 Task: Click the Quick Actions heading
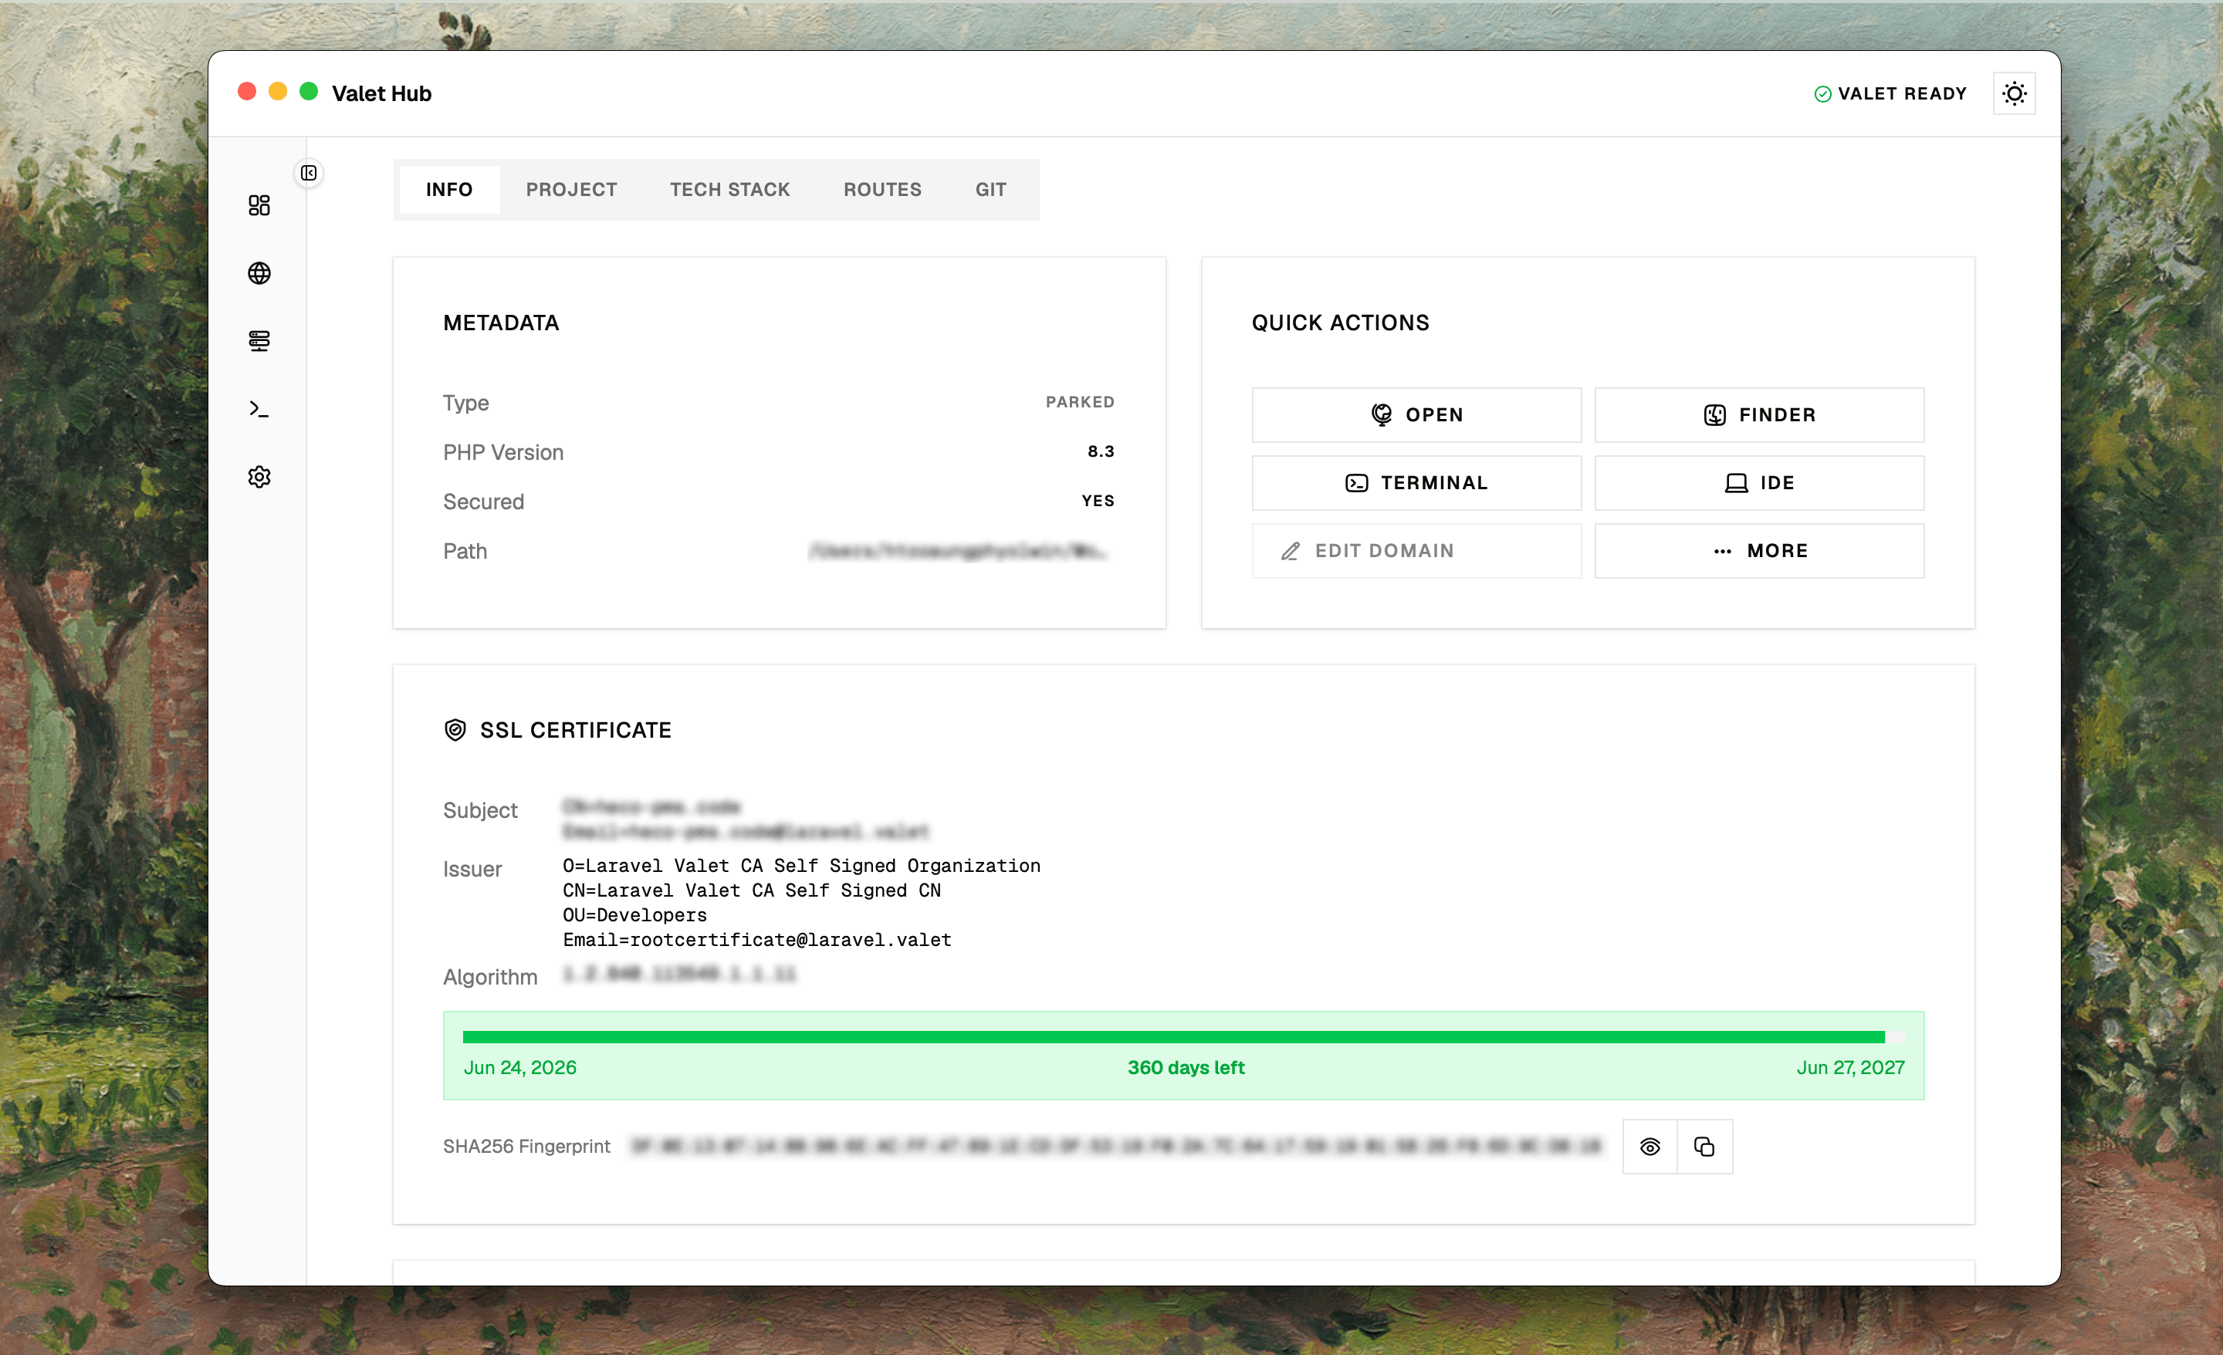tap(1340, 323)
